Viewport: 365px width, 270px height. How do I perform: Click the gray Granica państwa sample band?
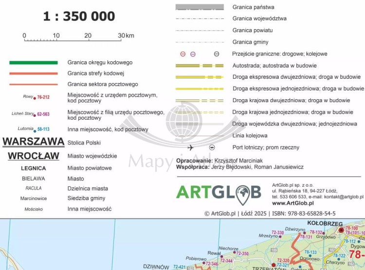200,7
